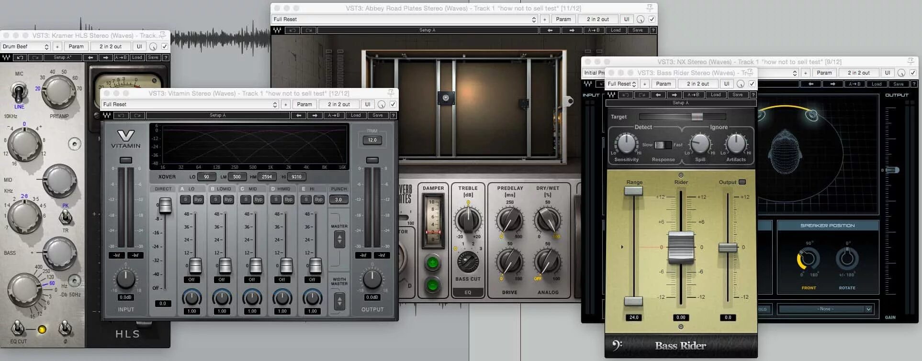Click Param button in Kramer HLS header

coord(76,46)
